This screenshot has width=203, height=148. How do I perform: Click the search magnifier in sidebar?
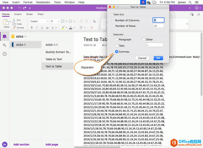tap(5, 45)
